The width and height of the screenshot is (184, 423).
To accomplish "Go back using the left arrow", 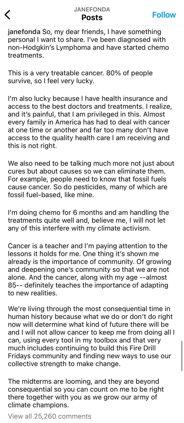I will [x=8, y=15].
